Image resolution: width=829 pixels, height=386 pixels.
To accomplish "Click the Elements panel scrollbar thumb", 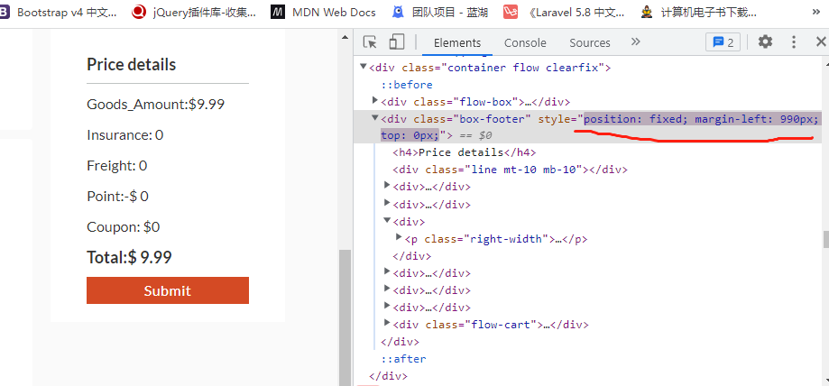I will click(x=825, y=239).
